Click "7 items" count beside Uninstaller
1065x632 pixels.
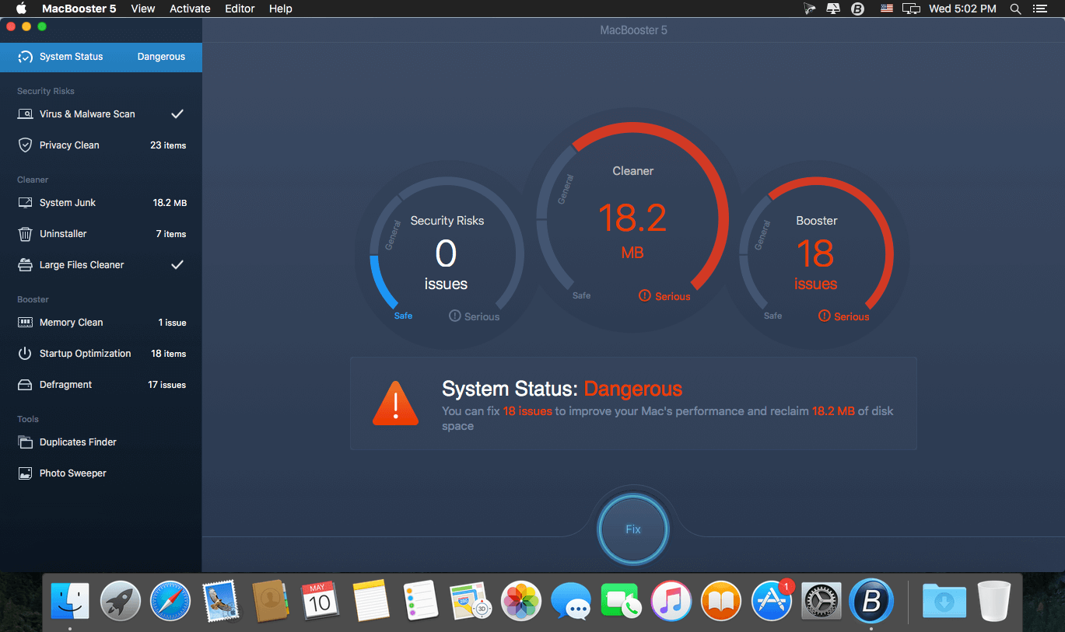tap(171, 234)
